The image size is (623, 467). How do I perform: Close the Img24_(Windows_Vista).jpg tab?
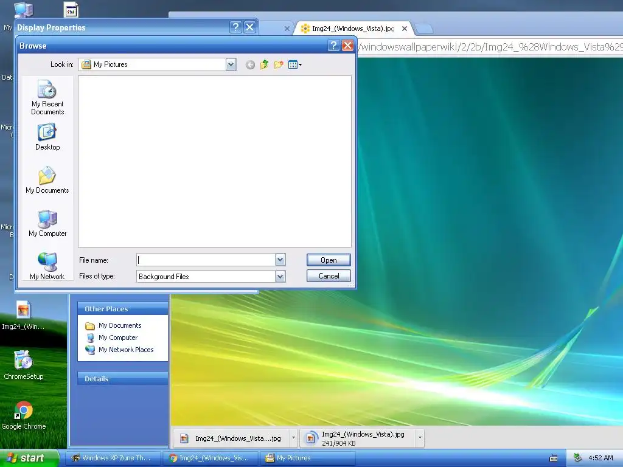click(x=405, y=29)
